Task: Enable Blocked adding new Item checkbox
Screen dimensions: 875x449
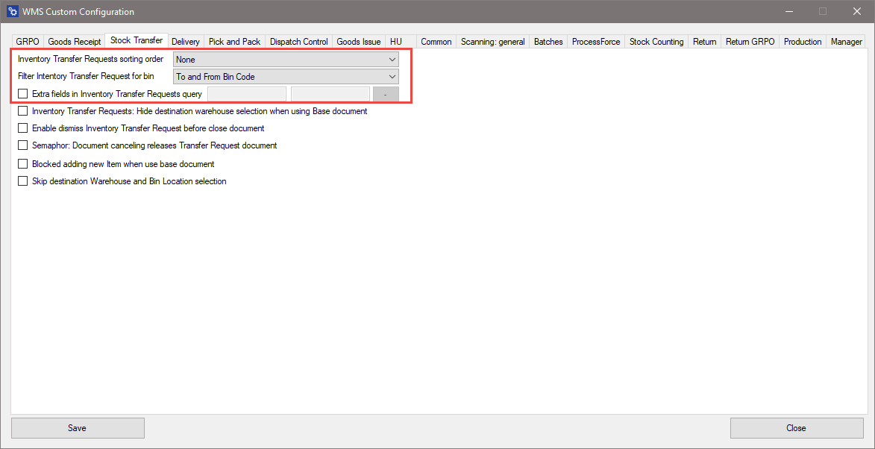Action: (x=23, y=163)
